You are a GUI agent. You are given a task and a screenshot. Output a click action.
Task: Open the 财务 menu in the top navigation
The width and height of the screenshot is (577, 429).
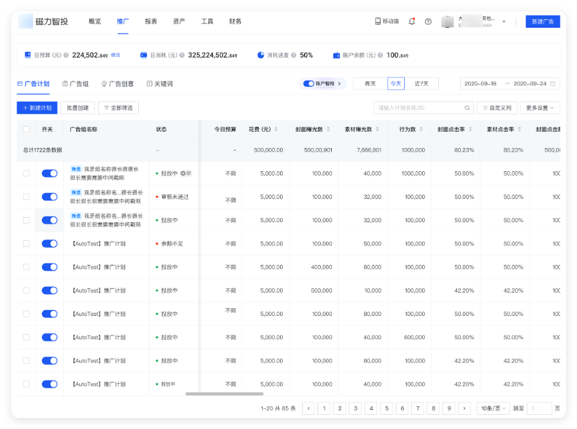tap(234, 21)
